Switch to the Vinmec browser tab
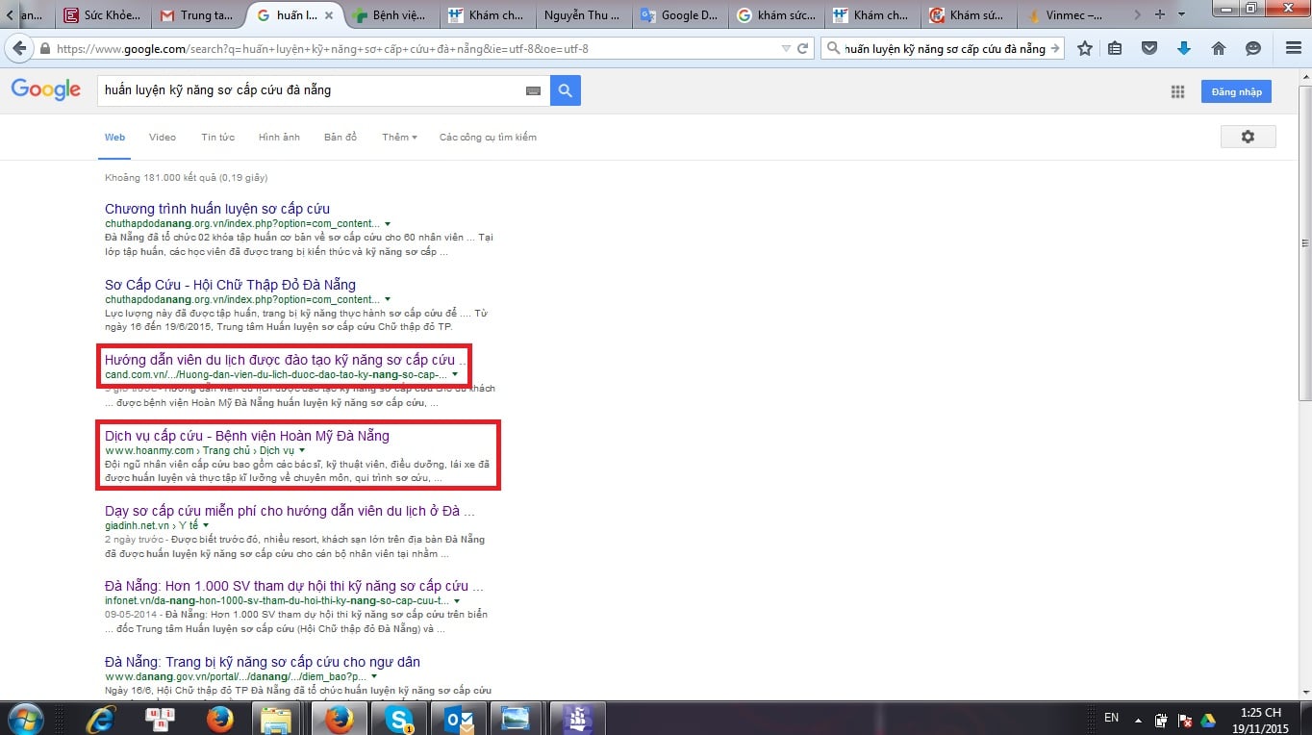Viewport: 1312px width, 735px height. [1066, 15]
